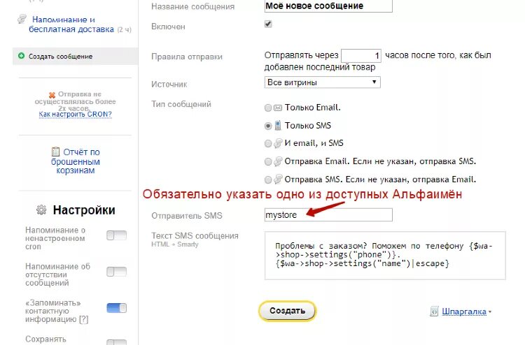The width and height of the screenshot is (525, 345).
Task: Select radio Отправка Email. Если не указан, отправка SMS
Action: click(x=268, y=161)
